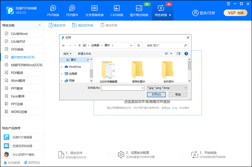252x167 pixels.
Task: Select 图片 in navigation tree
Action: [75, 60]
